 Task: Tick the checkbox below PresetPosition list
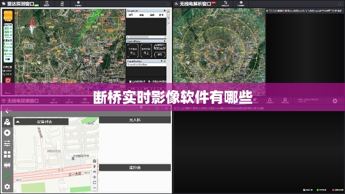(131, 81)
